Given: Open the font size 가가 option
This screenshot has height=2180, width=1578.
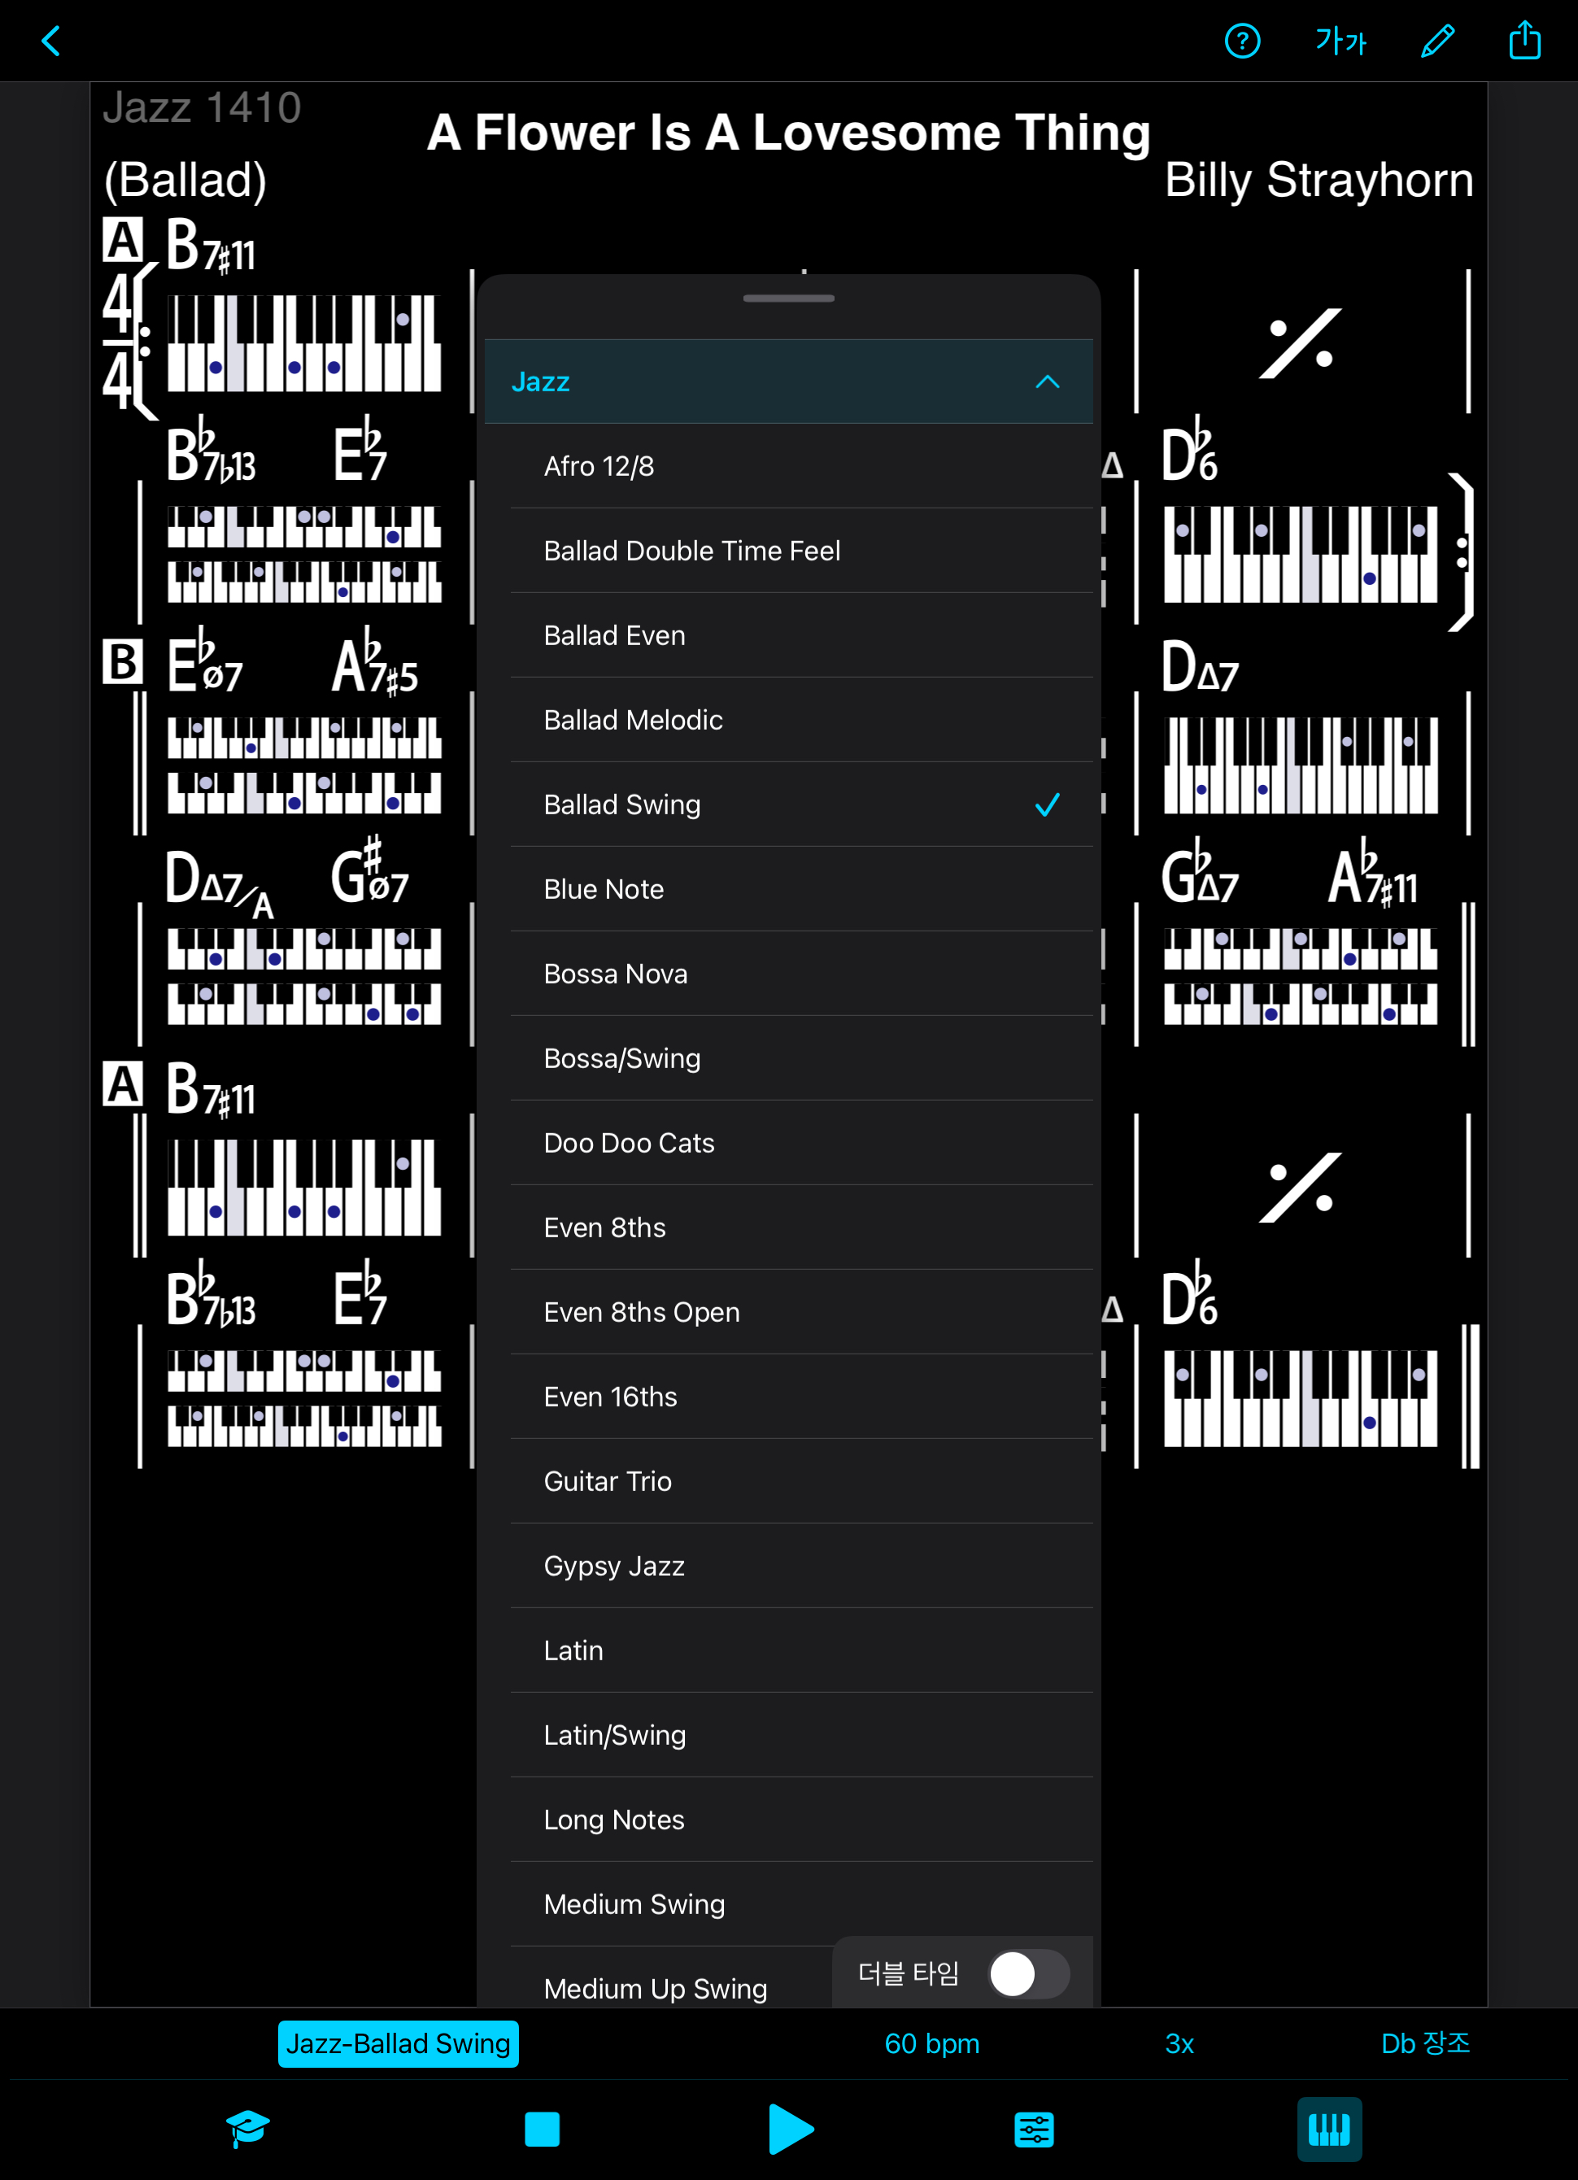Looking at the screenshot, I should 1340,41.
